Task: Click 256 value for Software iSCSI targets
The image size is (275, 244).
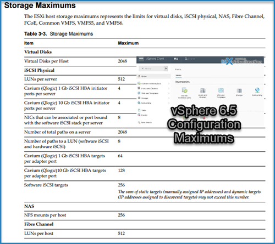Action: point(122,185)
